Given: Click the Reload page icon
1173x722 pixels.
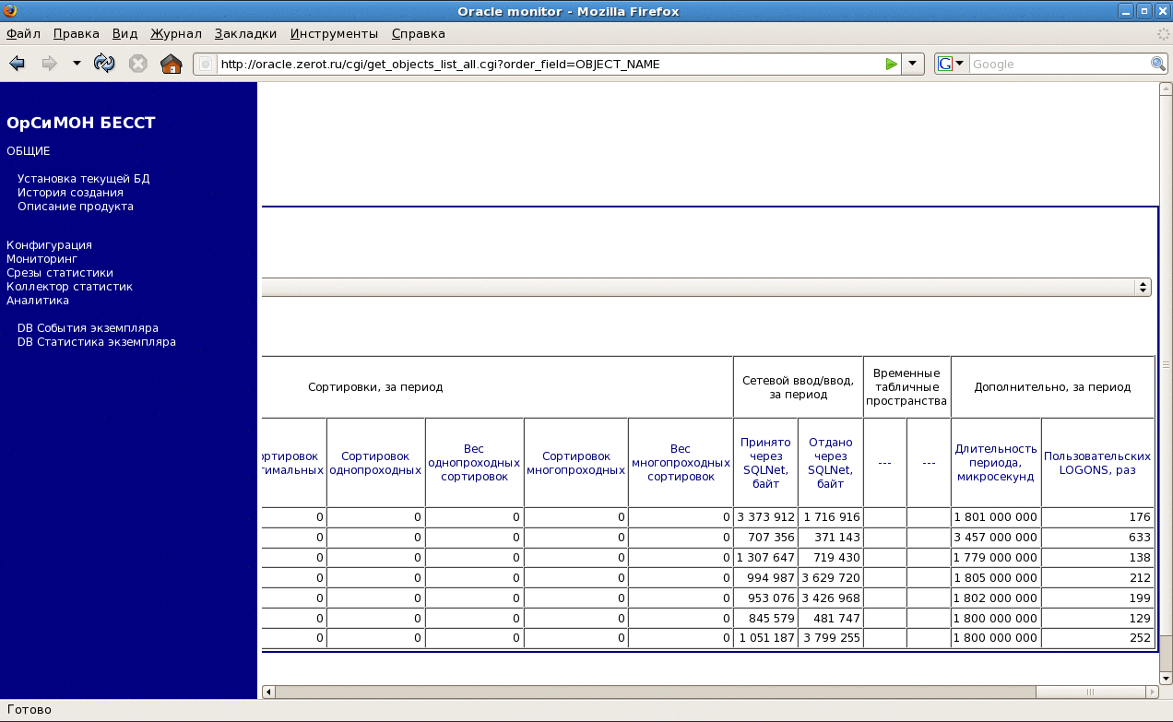Looking at the screenshot, I should [105, 64].
